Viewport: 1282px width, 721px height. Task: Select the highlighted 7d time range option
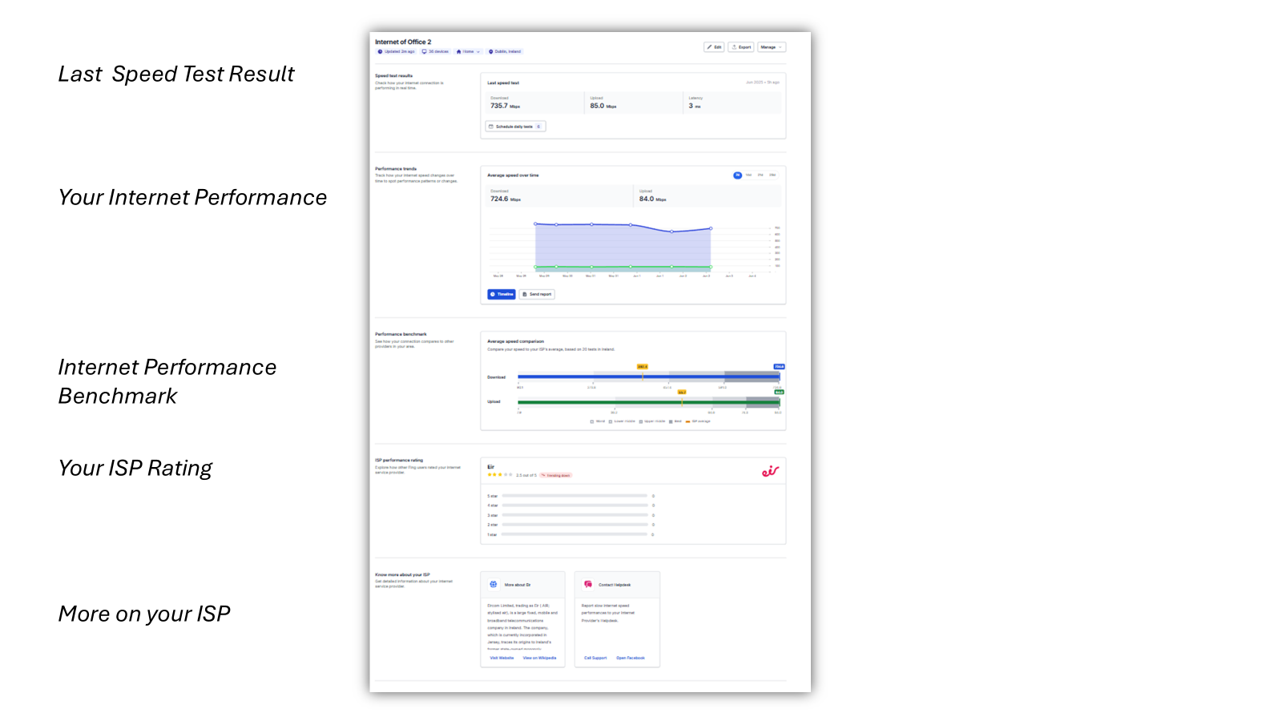(737, 175)
